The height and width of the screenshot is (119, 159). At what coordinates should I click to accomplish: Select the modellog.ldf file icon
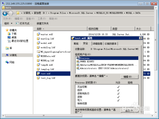pyautogui.click(x=38, y=47)
